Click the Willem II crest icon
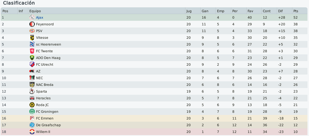 point(32,132)
